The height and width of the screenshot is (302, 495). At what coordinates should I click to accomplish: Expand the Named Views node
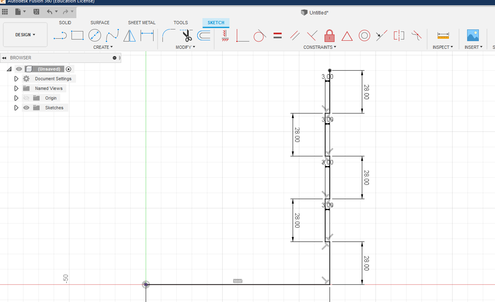point(16,88)
